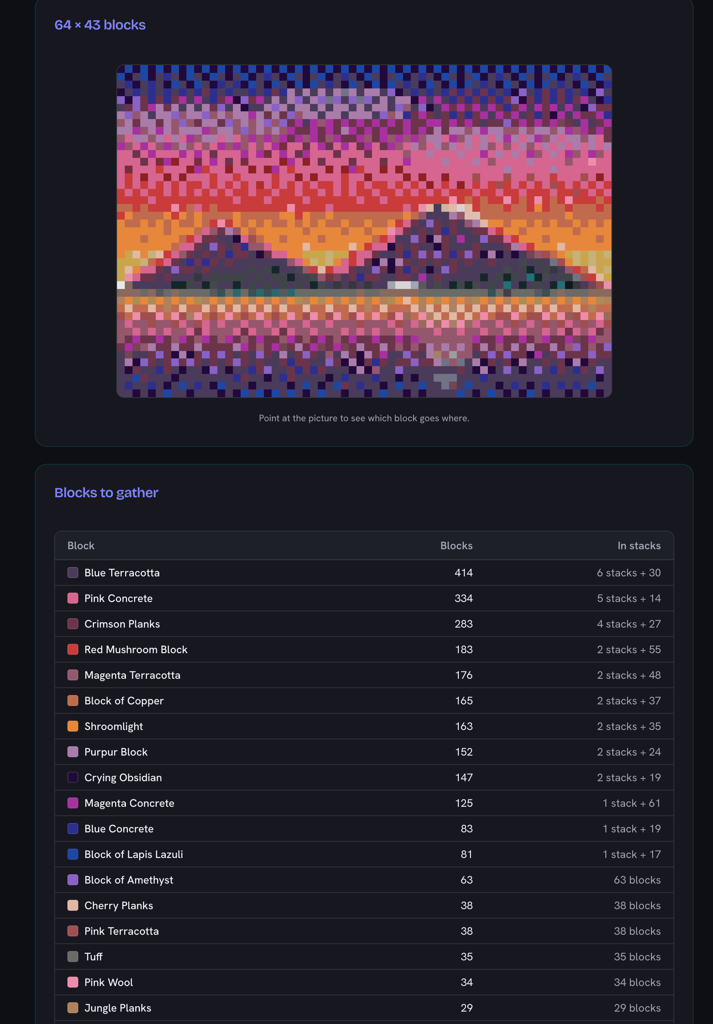713x1024 pixels.
Task: Click the count 283 for Crimson Planks
Action: (x=463, y=624)
